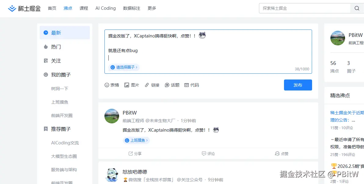The image size is (364, 184).
Task: Click inside the 探索稀土掘金 search field
Action: pos(302,8)
